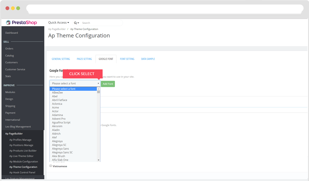
Task: Select the Google Font tab
Action: 106,59
